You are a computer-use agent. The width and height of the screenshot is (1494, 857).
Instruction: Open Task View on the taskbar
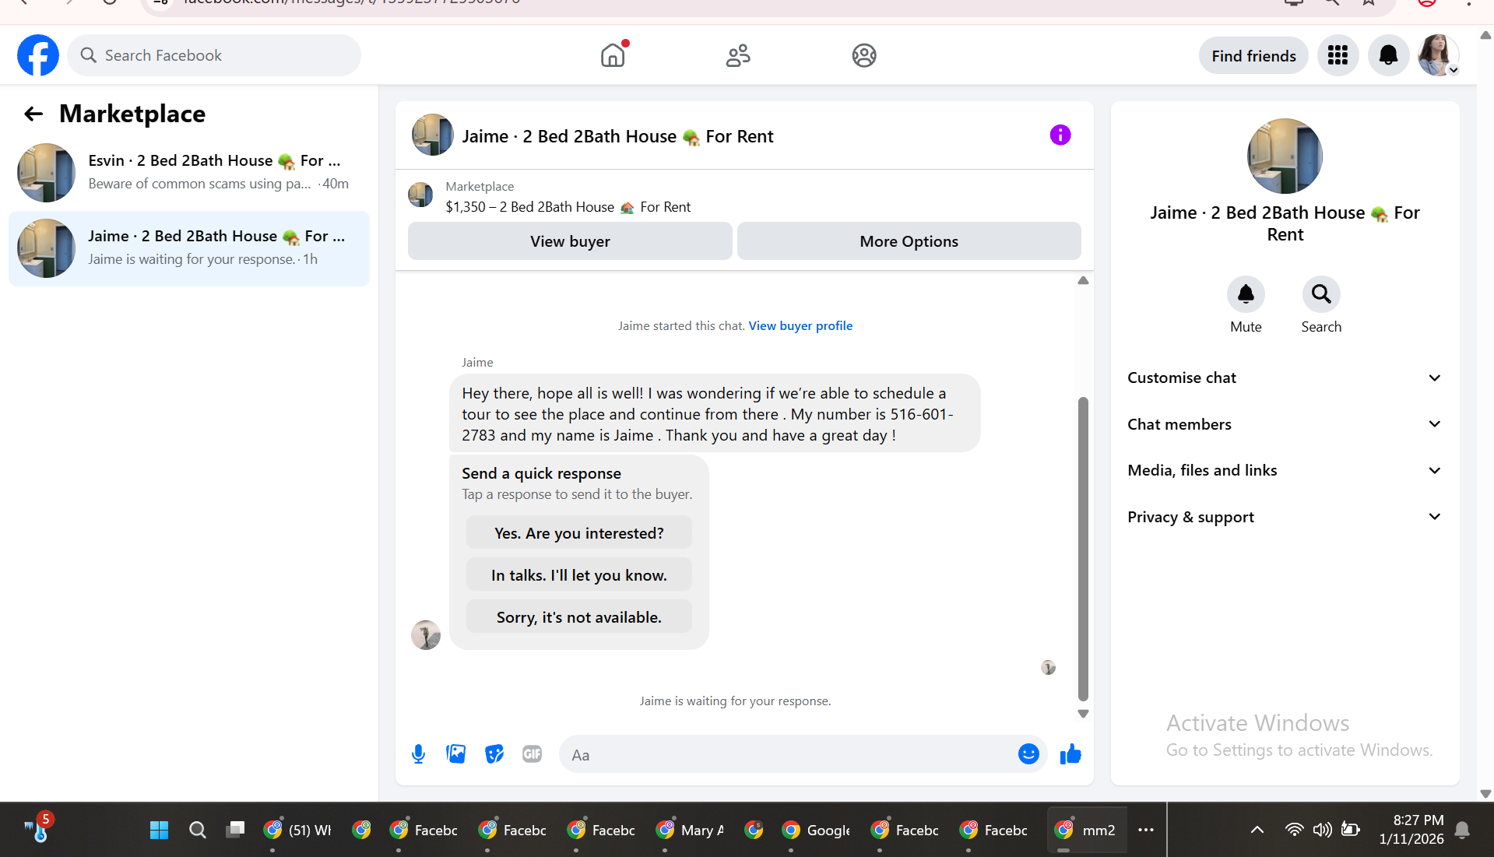[x=235, y=830]
